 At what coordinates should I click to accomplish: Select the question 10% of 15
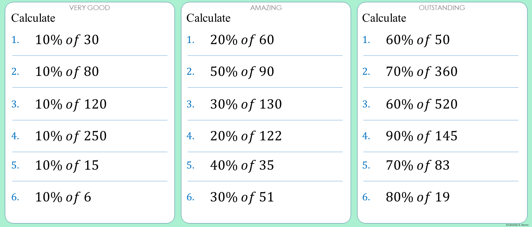(67, 165)
